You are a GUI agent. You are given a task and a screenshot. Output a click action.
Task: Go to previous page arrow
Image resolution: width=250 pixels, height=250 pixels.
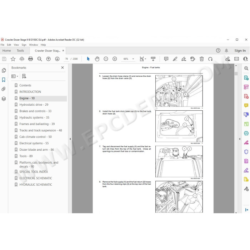(x=49, y=59)
